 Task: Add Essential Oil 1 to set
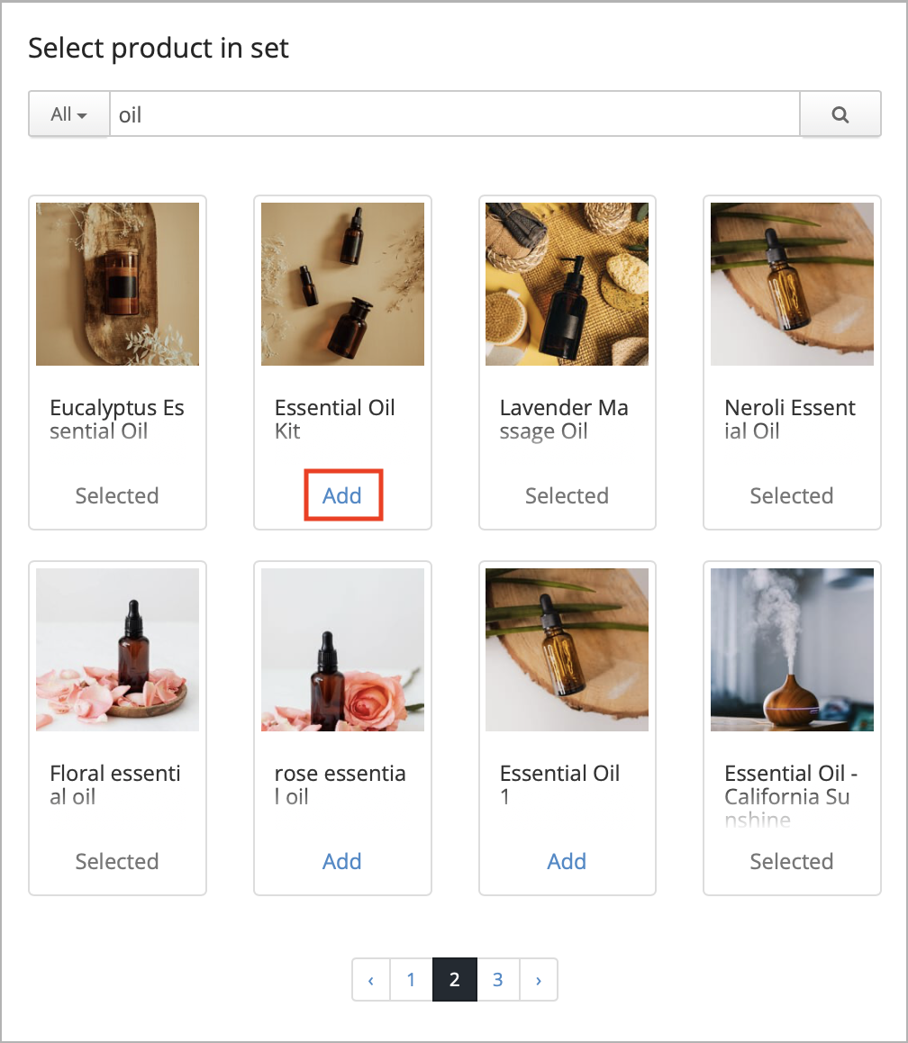tap(567, 861)
